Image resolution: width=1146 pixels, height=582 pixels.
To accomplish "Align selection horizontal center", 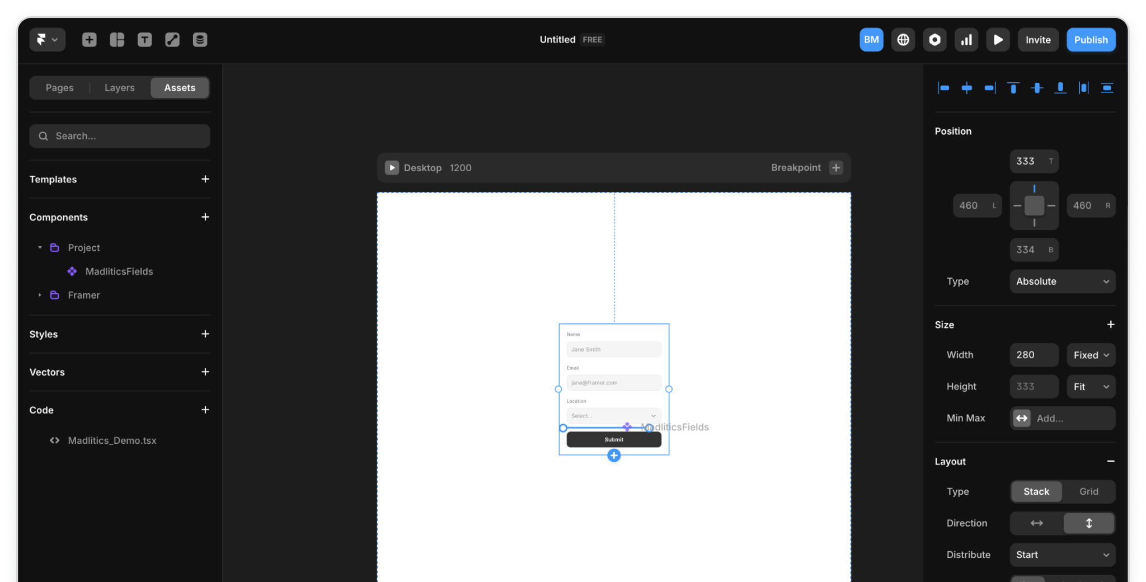I will (x=967, y=88).
